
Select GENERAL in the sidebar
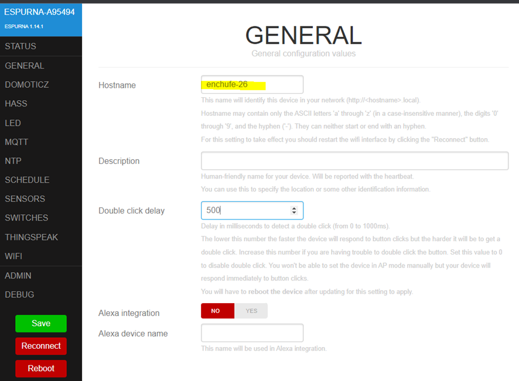coord(25,66)
